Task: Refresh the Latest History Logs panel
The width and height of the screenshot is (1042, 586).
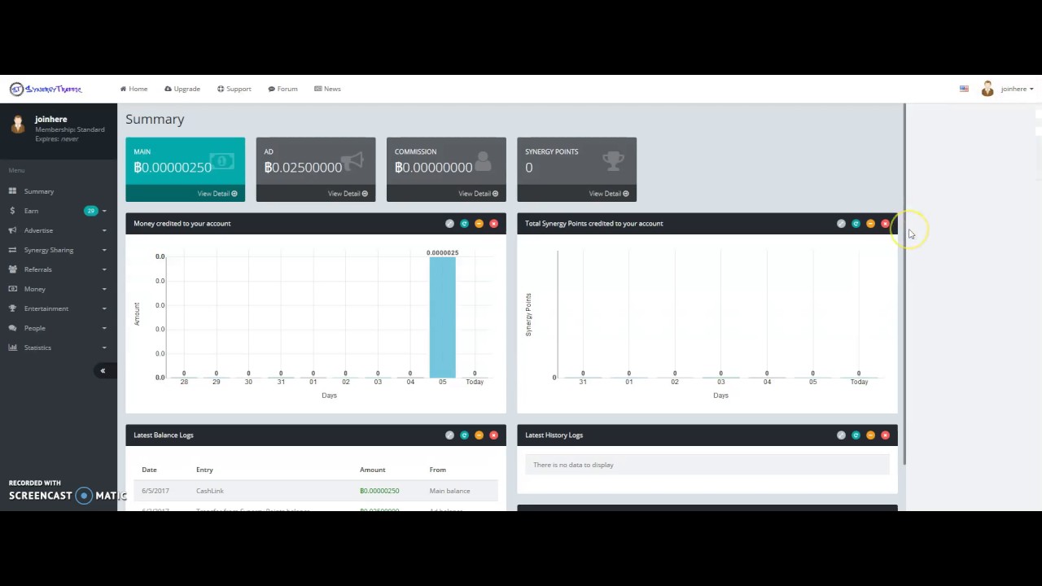Action: point(856,435)
